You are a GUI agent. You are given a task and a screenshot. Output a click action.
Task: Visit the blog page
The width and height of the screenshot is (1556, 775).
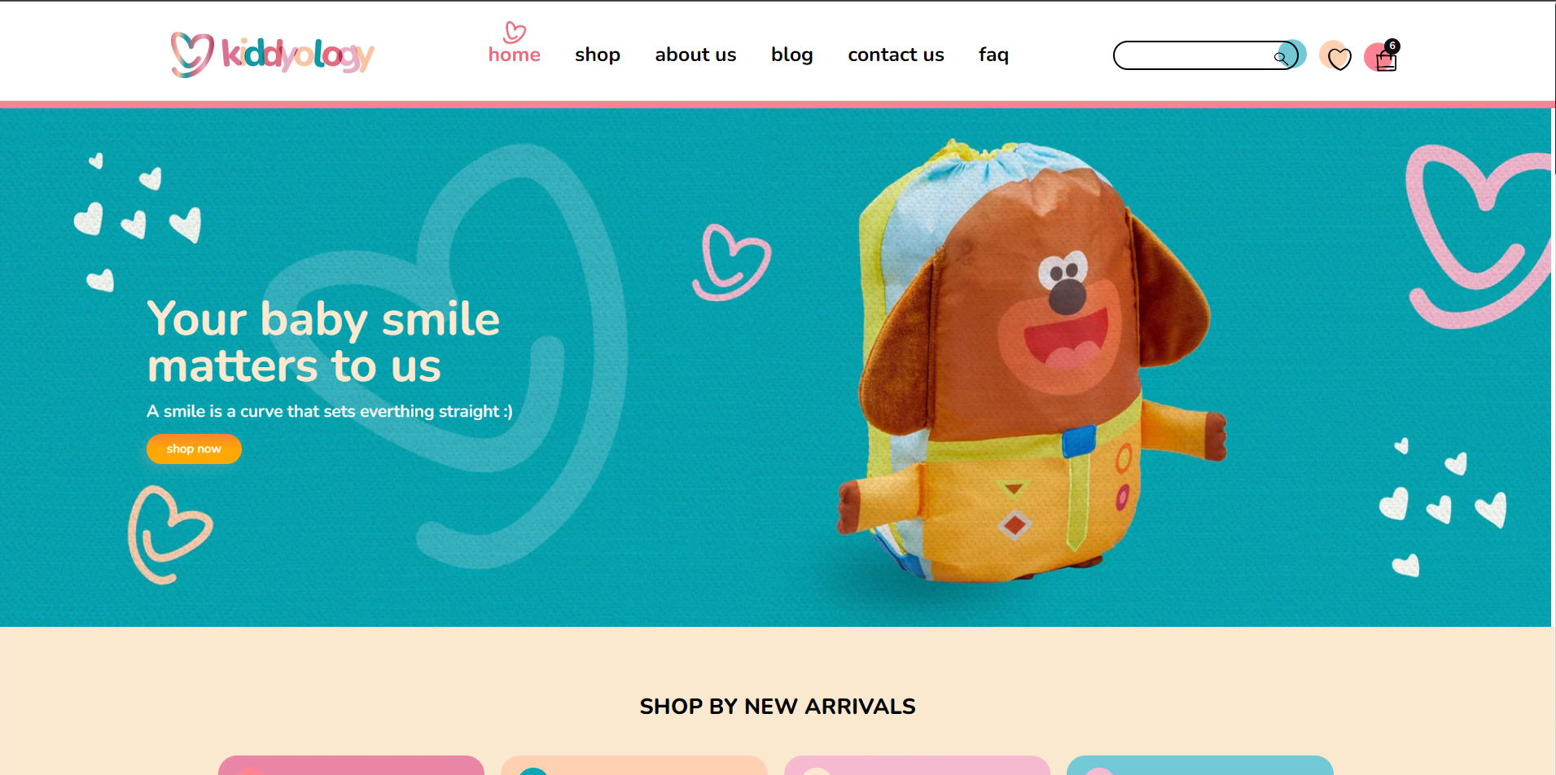[792, 55]
